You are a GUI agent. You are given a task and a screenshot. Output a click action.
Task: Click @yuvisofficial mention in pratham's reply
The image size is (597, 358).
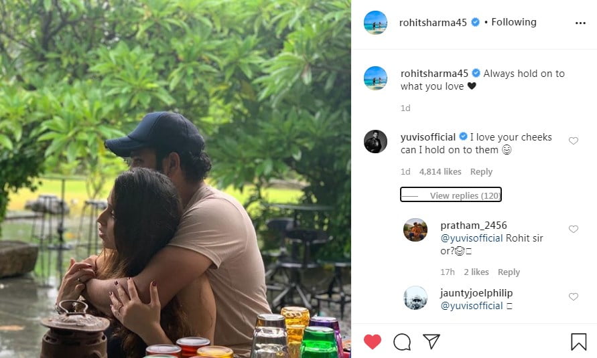(x=471, y=238)
